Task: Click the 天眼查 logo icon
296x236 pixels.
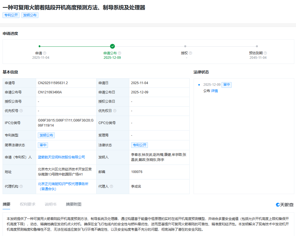Action: pyautogui.click(x=277, y=205)
